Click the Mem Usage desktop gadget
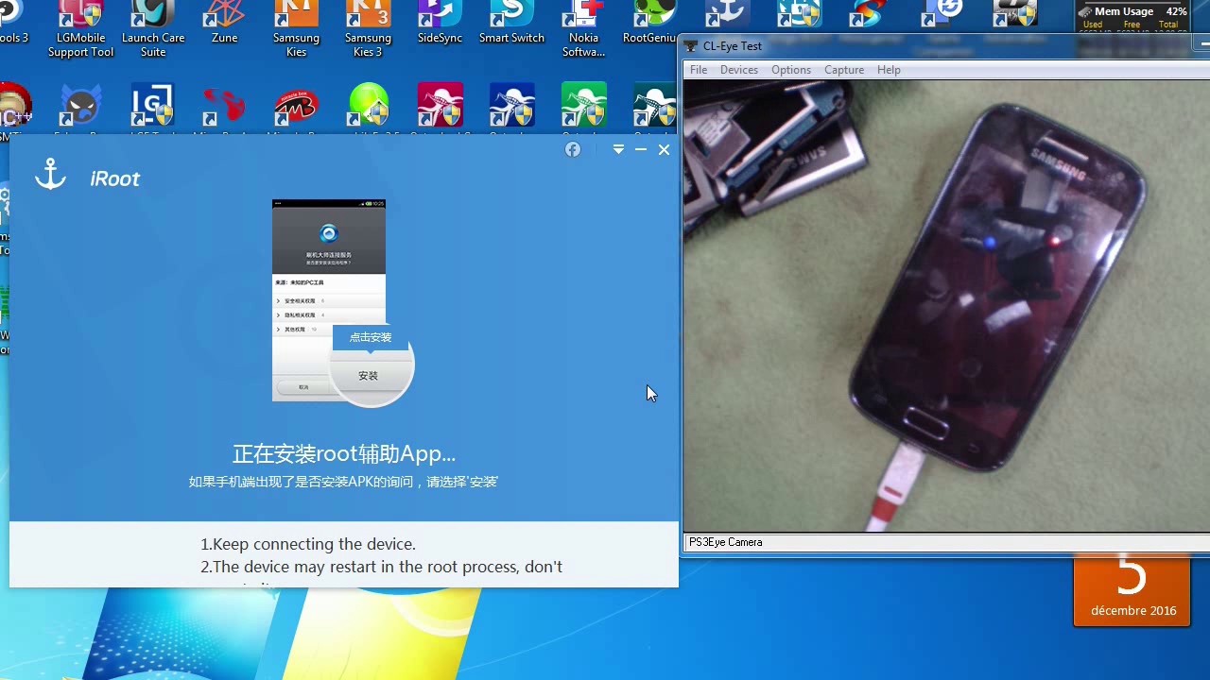Screen dimensions: 1210x680 pyautogui.click(x=1132, y=16)
